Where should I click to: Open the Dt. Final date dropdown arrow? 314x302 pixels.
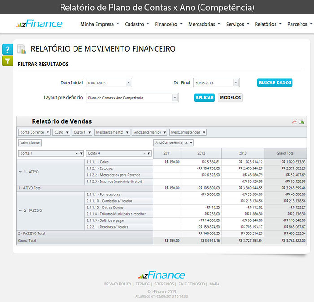click(236, 82)
